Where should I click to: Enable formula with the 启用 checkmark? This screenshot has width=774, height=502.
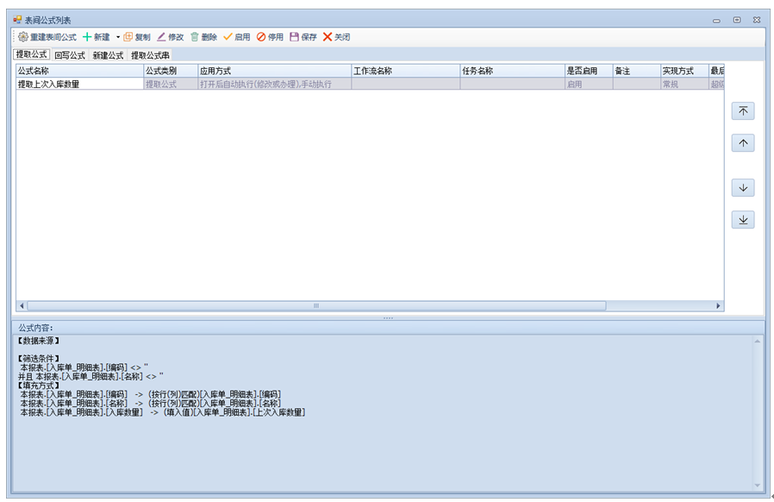coord(228,37)
